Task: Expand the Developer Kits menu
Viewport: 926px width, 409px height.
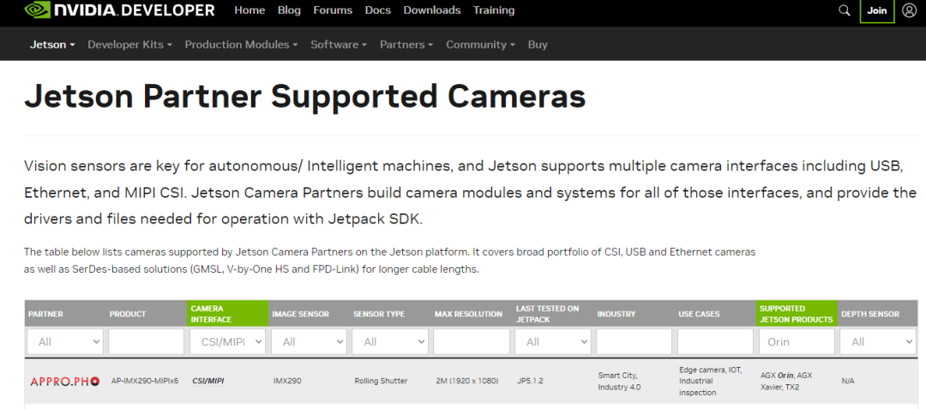Action: point(129,44)
